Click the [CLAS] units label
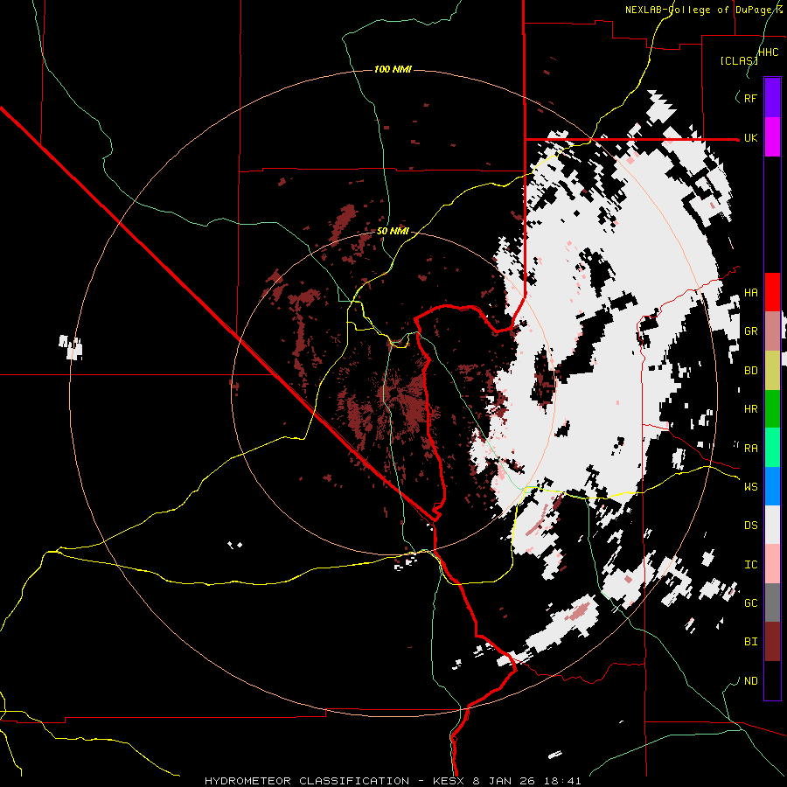Viewport: 787px width, 787px height. 739,60
